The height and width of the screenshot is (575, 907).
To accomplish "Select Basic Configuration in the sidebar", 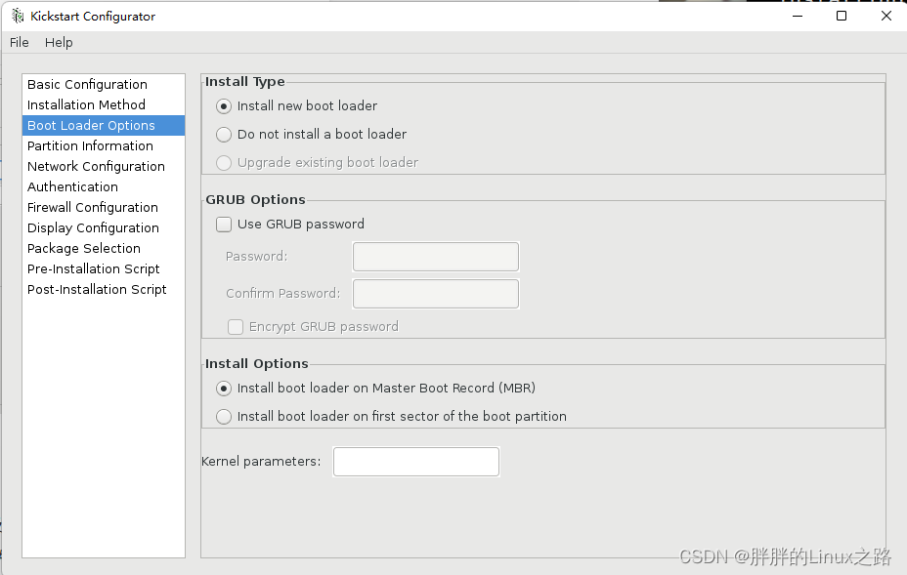I will [x=87, y=85].
